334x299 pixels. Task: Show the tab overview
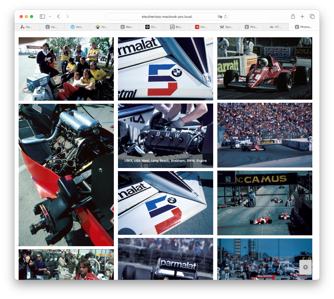[312, 17]
